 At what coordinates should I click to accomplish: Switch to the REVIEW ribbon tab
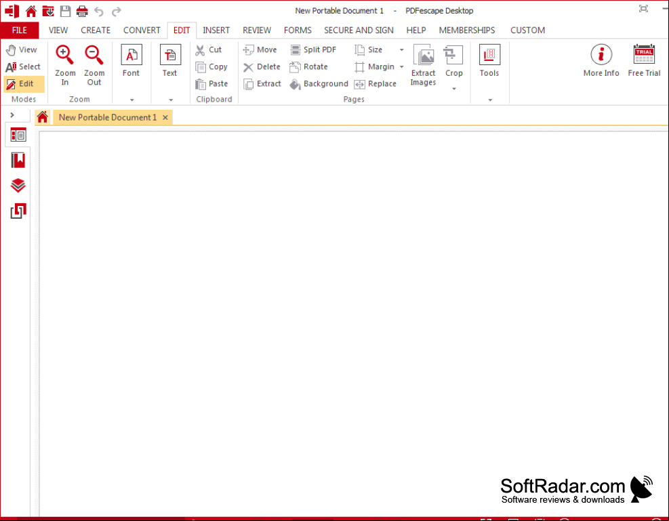257,30
